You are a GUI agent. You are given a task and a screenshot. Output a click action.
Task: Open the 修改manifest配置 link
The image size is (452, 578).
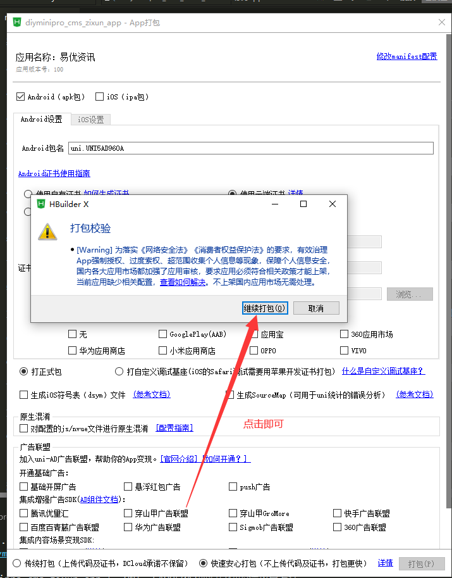406,56
